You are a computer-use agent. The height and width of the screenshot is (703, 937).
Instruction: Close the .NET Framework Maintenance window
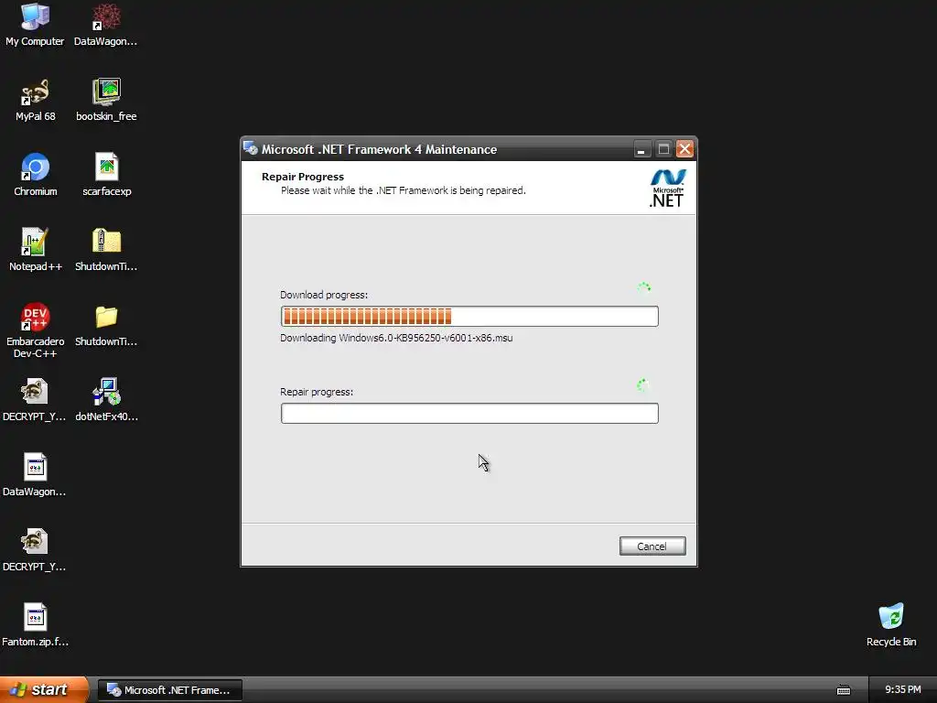click(x=684, y=149)
